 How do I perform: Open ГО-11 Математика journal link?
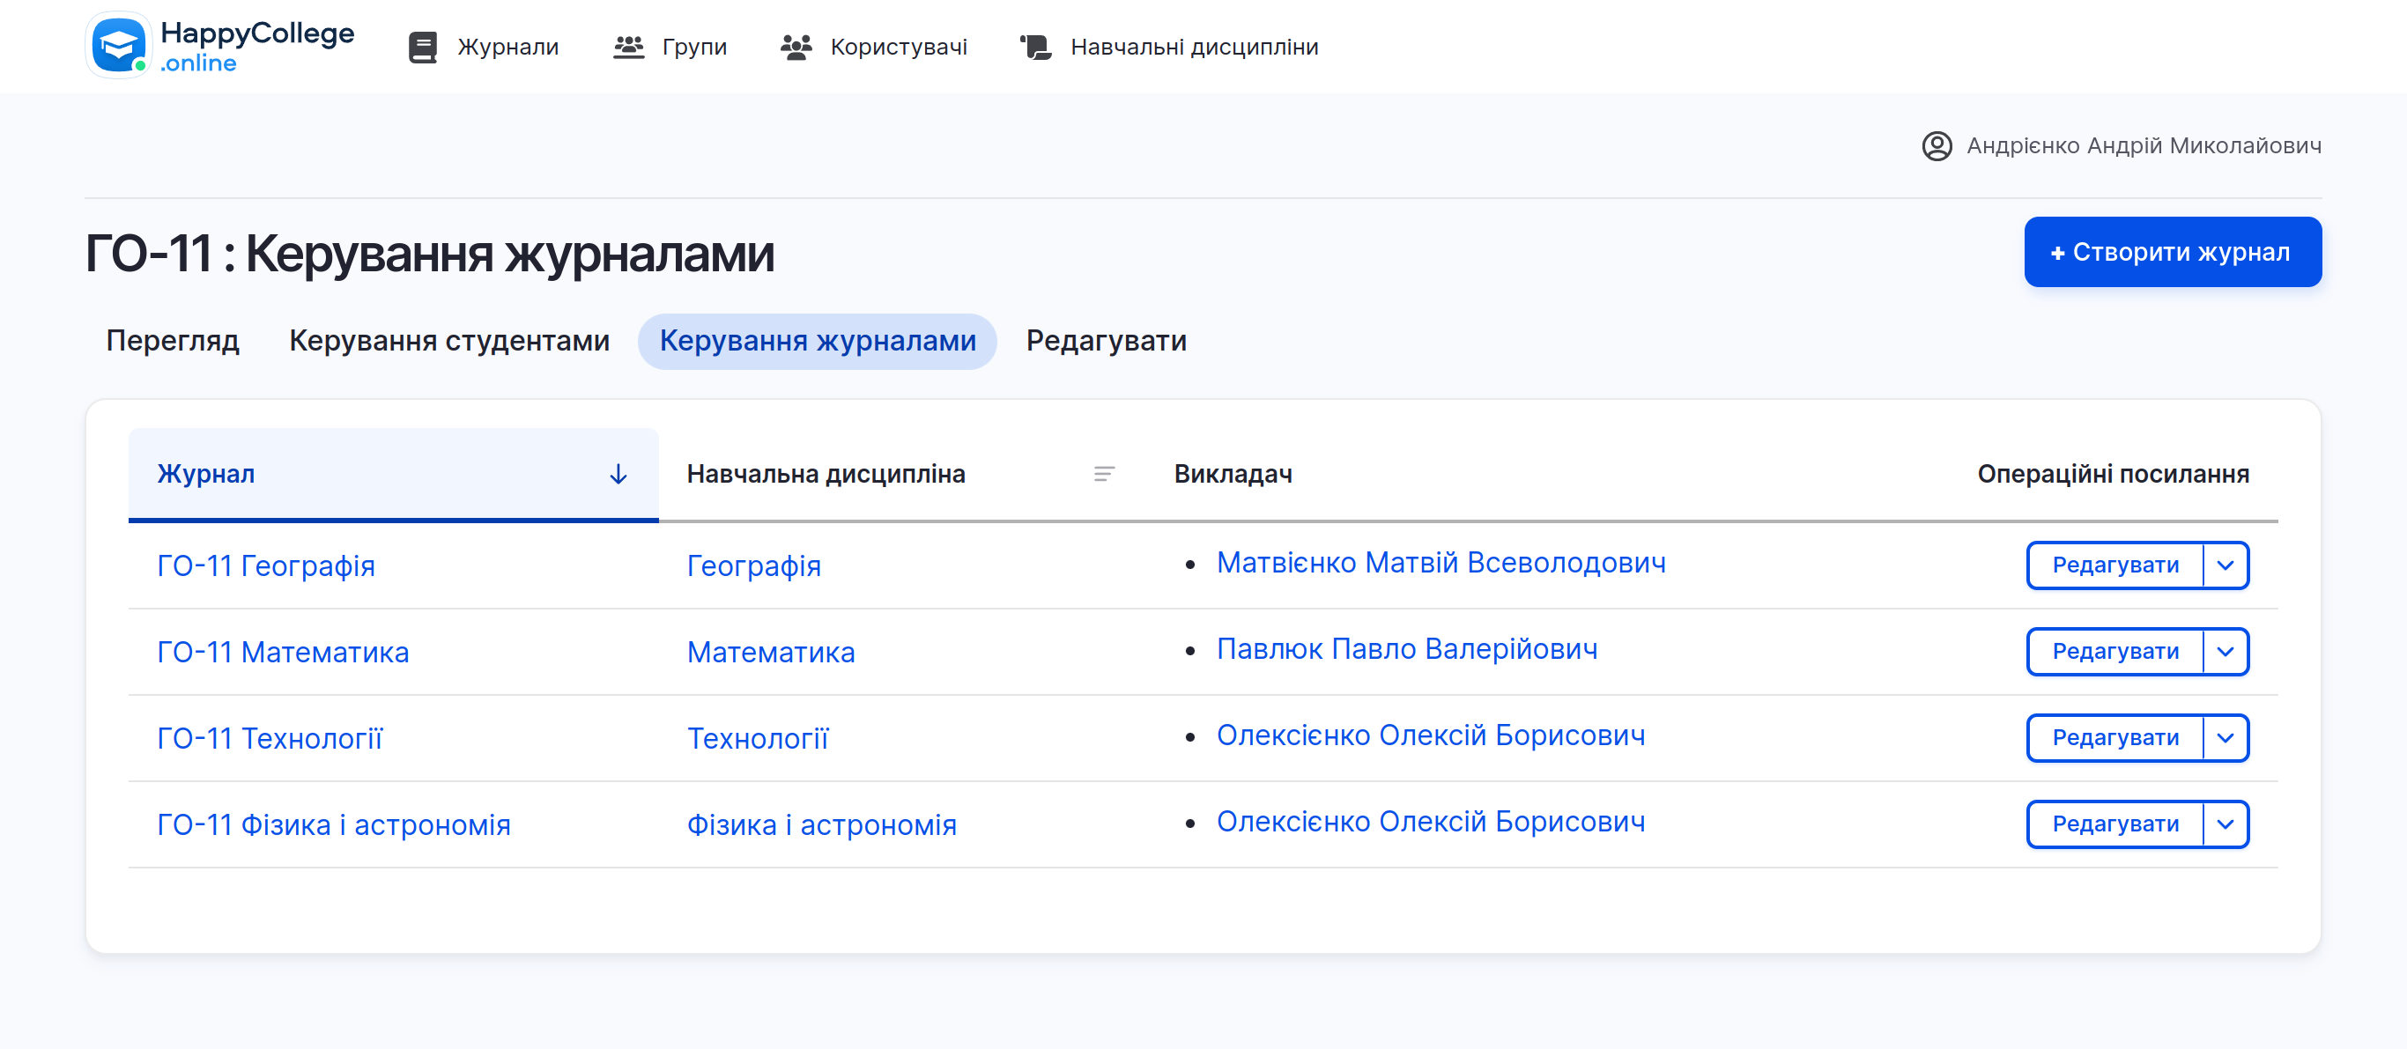coord(283,652)
